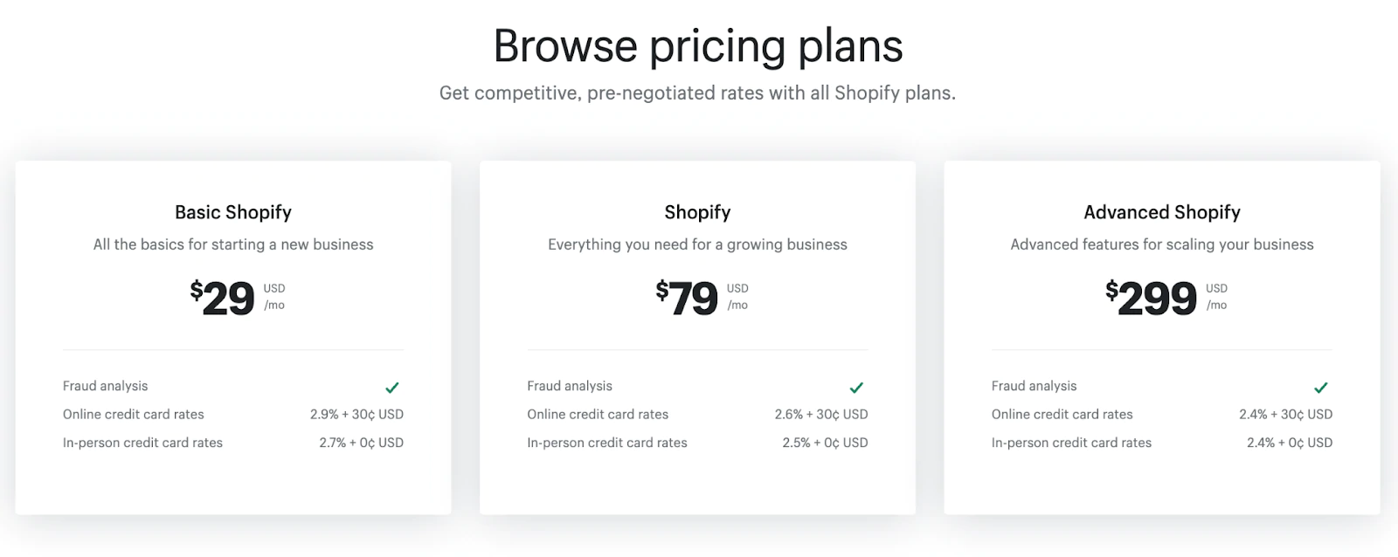Select the Basic Shopify plan title
This screenshot has height=557, width=1398.
point(233,212)
